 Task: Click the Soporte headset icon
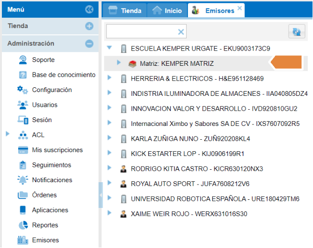22,60
